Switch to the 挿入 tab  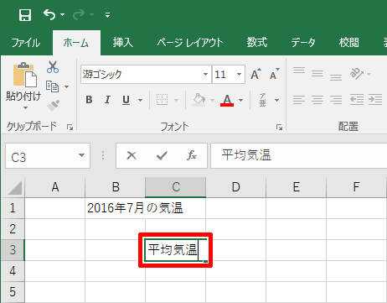click(x=123, y=43)
